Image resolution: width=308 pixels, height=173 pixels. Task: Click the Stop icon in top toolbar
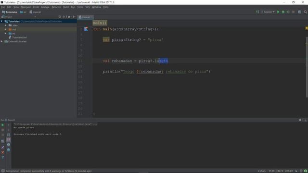click(293, 12)
